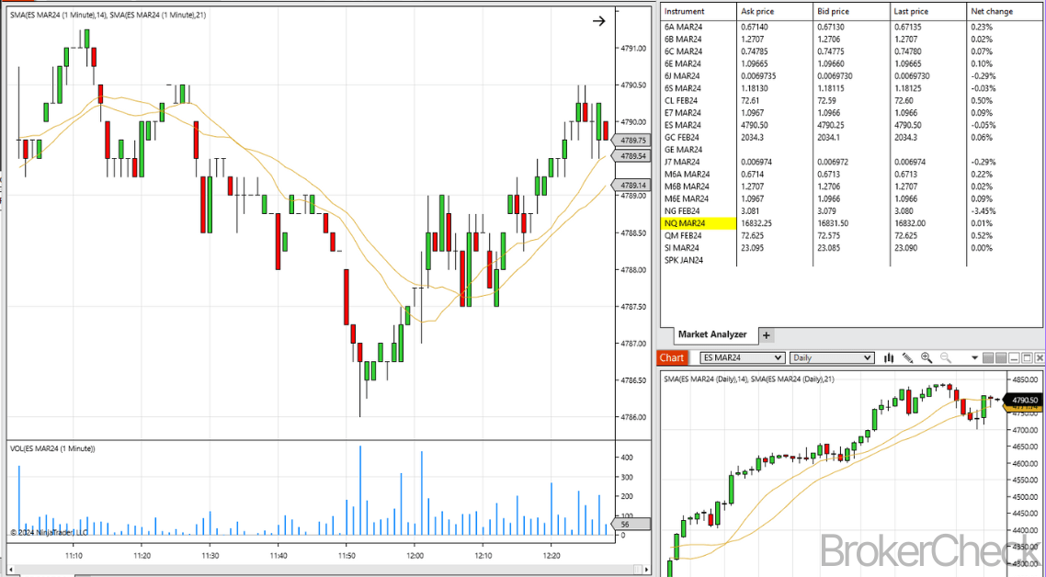
Task: Sort by the Last price column header
Action: pos(928,11)
